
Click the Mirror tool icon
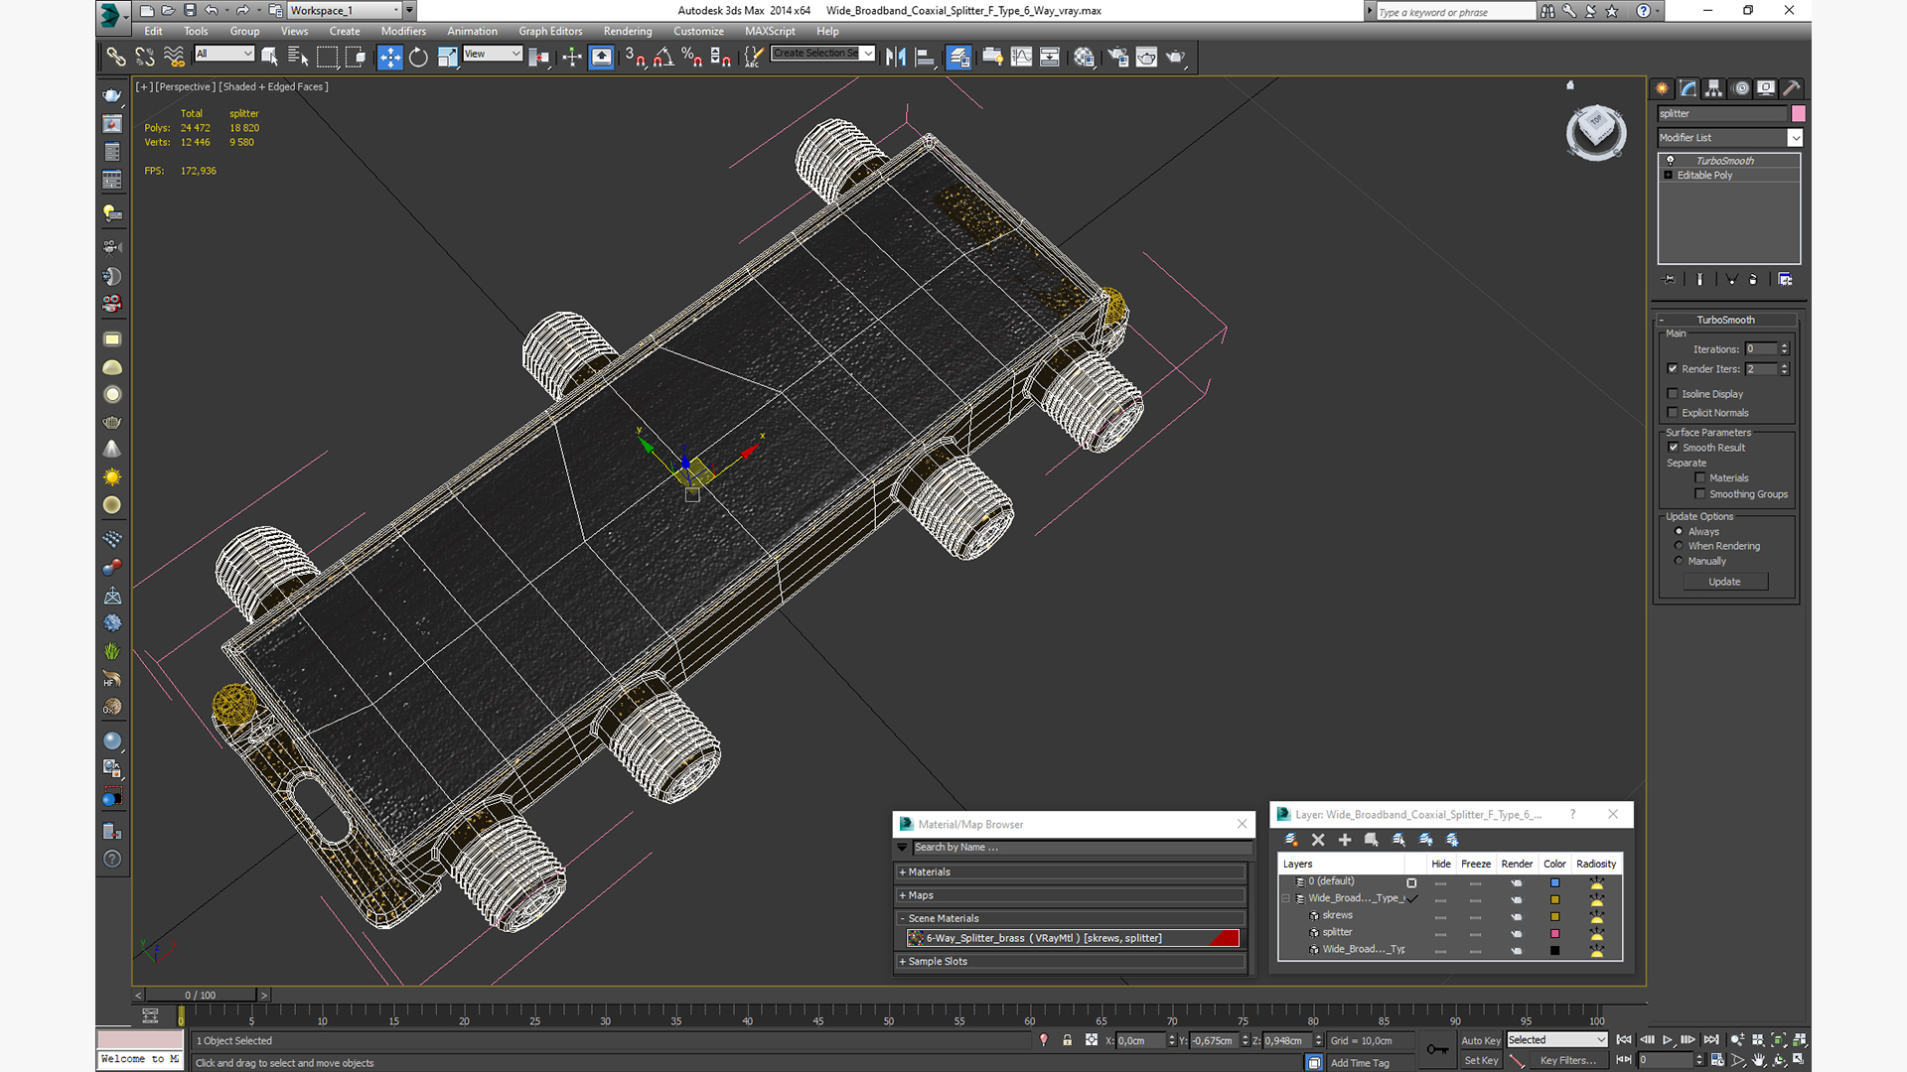tap(896, 57)
